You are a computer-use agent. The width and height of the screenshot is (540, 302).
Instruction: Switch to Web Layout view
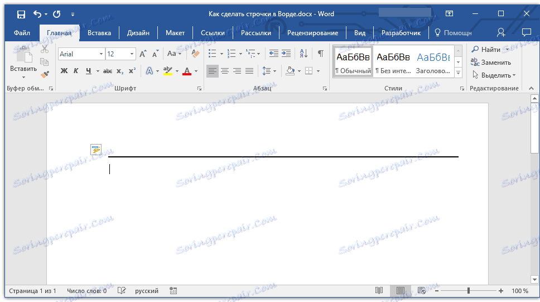[x=422, y=291]
